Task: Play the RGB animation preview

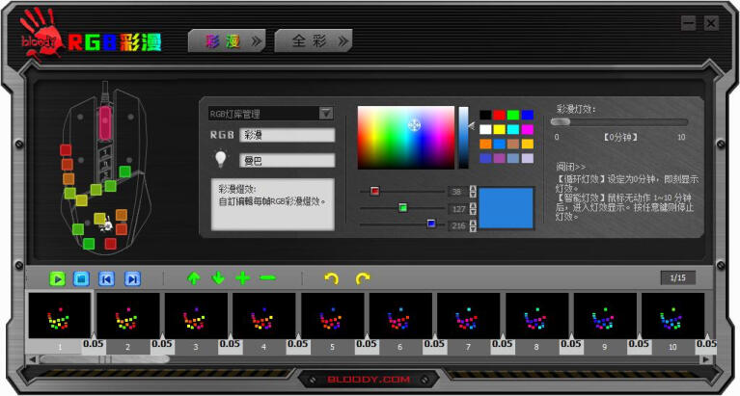Action: tap(57, 279)
